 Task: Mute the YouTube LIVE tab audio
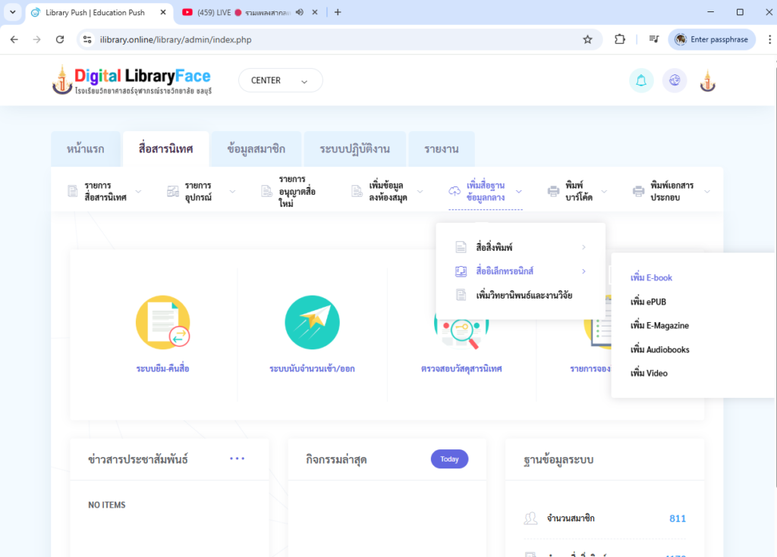(x=300, y=12)
